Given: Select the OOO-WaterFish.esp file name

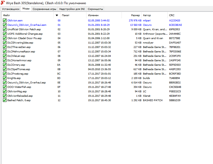Looking at the screenshot, I should click(19, 87).
